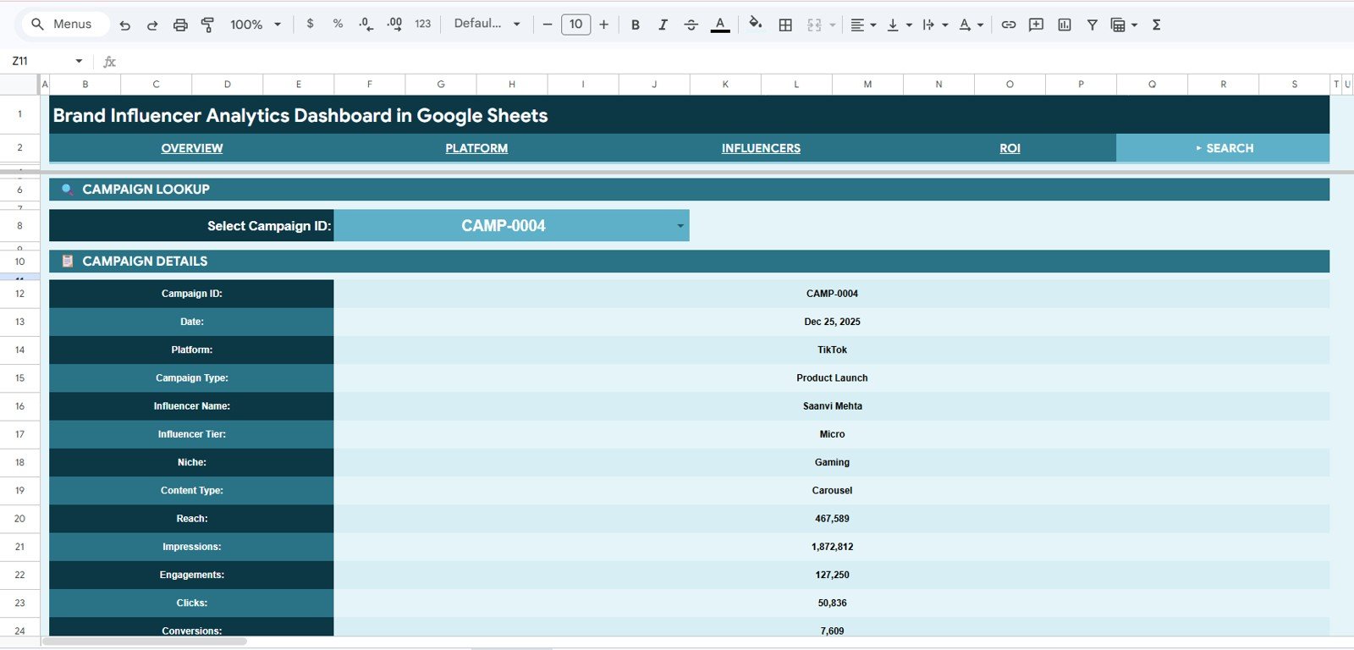Select column header M
Screen dimensions: 1354x650
tap(867, 84)
